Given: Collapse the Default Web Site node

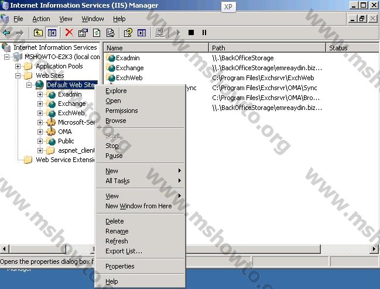Looking at the screenshot, I should pyautogui.click(x=29, y=85).
